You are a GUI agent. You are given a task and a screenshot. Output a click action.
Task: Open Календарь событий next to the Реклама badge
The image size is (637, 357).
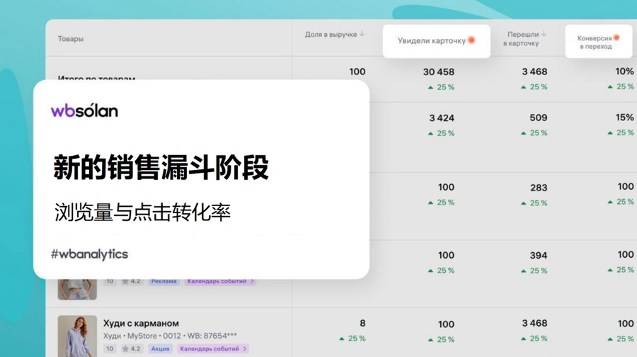[221, 281]
